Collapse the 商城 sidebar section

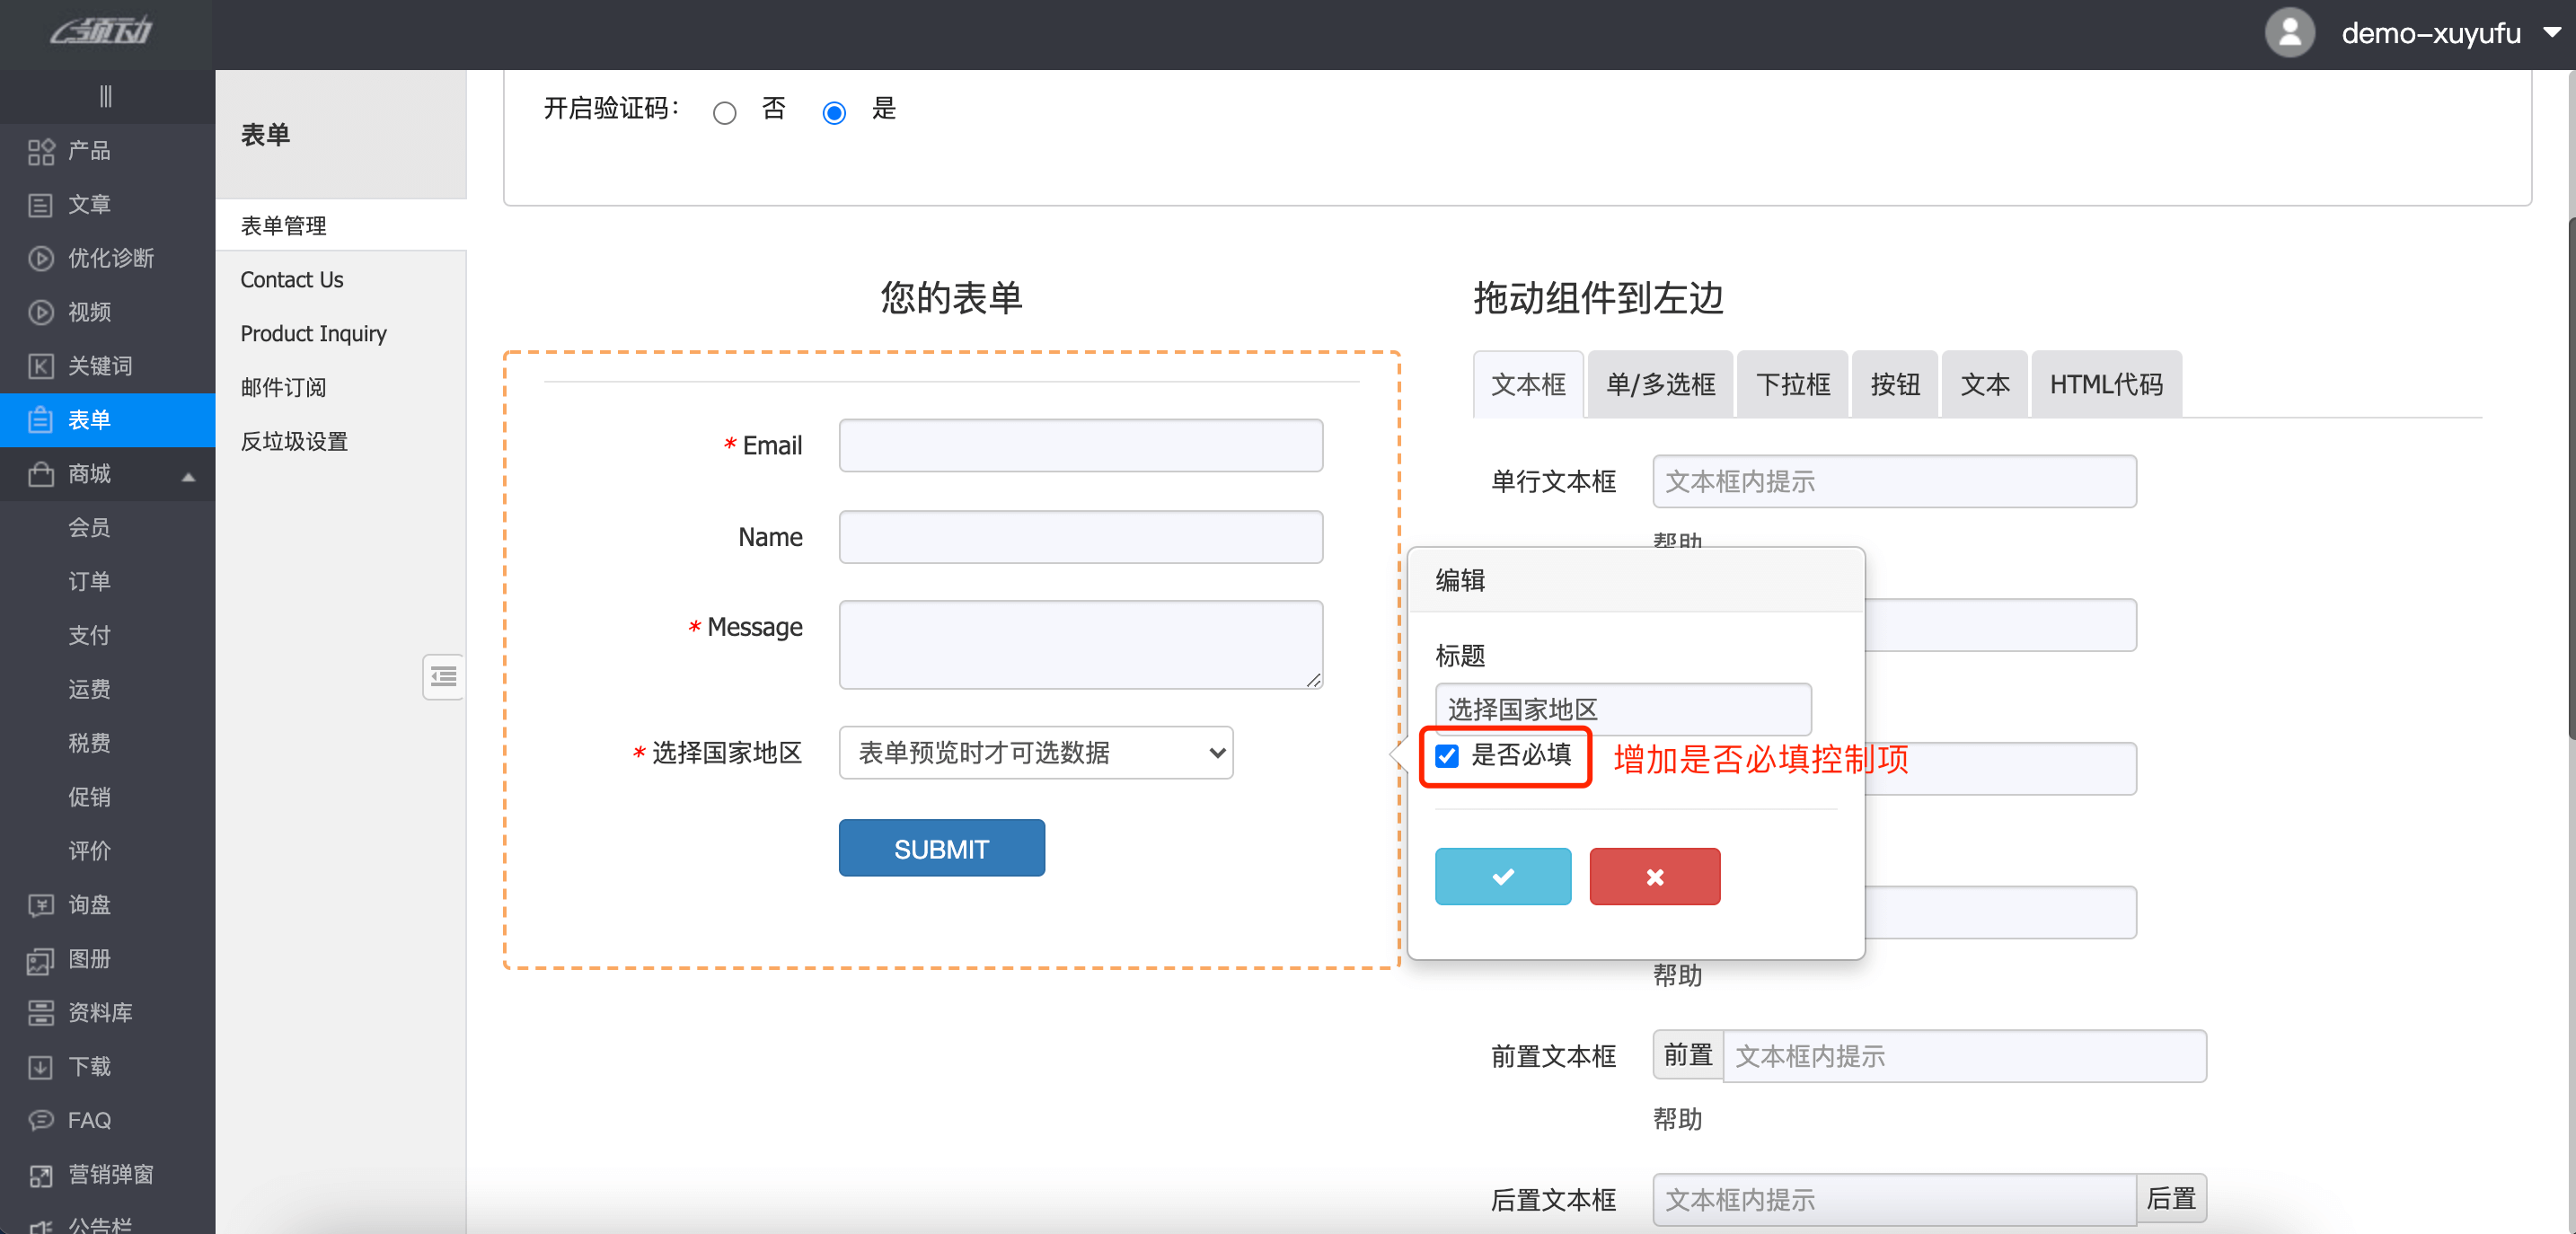click(188, 475)
